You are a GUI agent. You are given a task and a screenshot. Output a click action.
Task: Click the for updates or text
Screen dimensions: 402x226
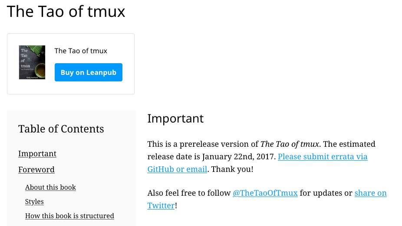pos(326,193)
